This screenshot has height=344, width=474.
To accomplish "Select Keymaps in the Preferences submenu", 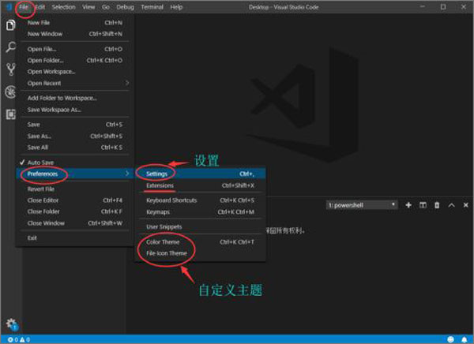I will click(200, 212).
